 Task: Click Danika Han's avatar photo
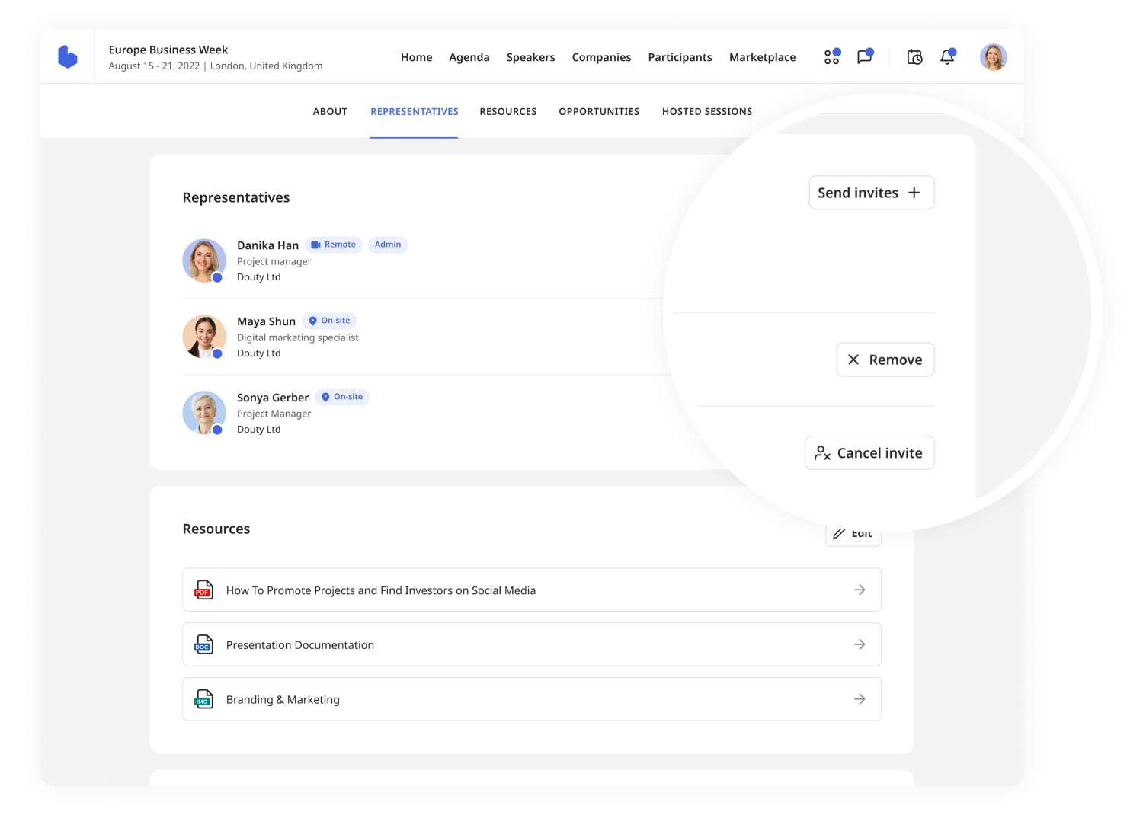(204, 260)
